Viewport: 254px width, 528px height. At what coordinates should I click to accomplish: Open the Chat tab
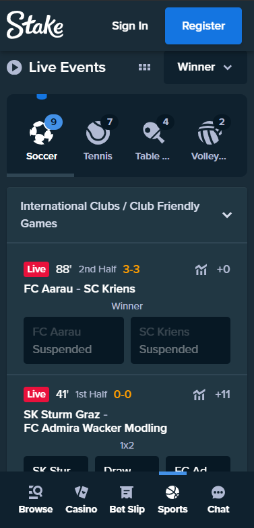(218, 499)
